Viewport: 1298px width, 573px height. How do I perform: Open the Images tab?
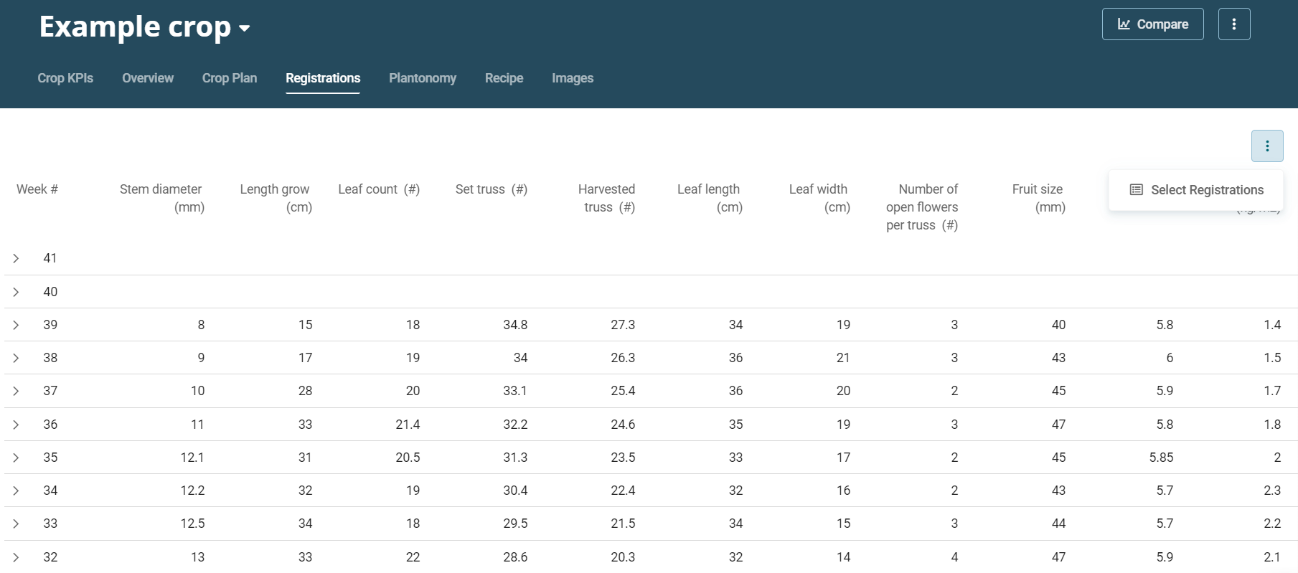point(573,78)
